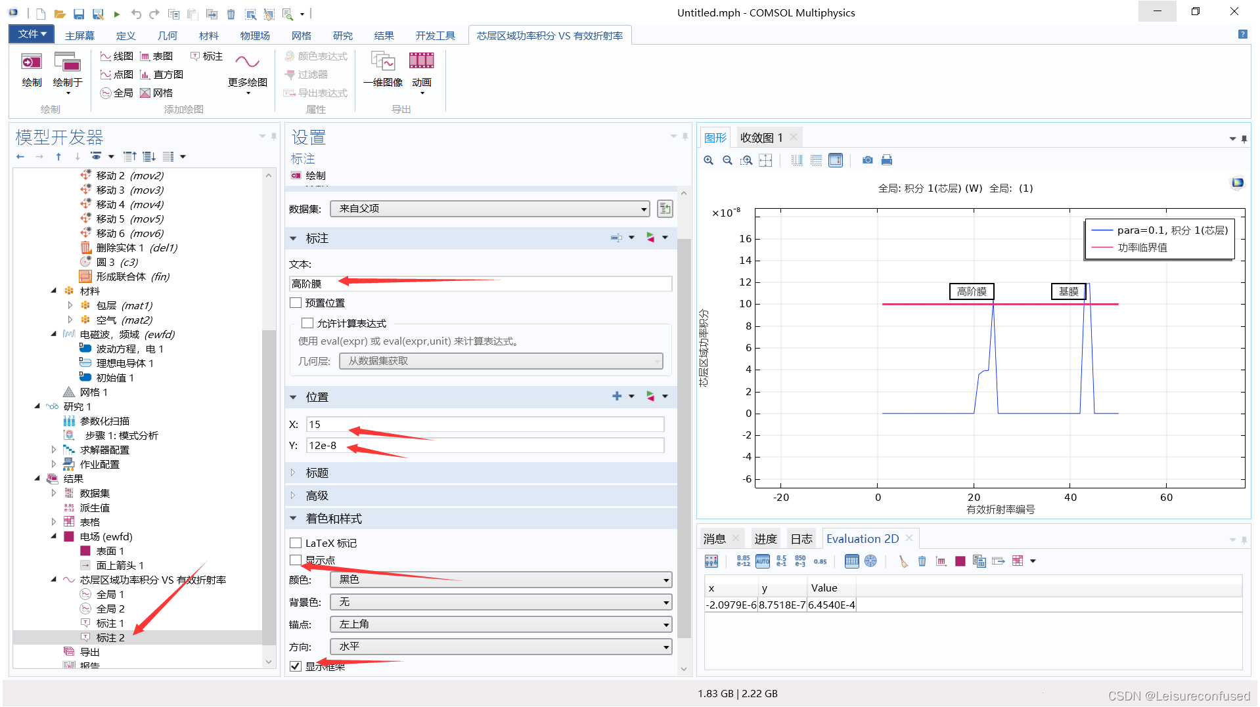1260x707 pixels.
Task: Open help question mark icon
Action: coord(1242,34)
